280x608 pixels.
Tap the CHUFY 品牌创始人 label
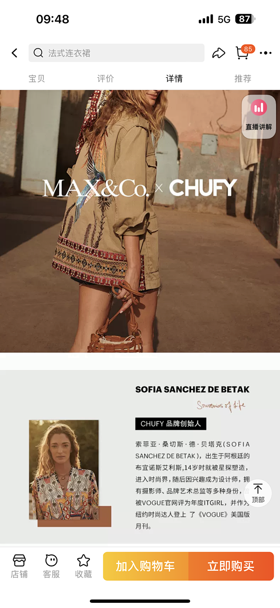(171, 424)
